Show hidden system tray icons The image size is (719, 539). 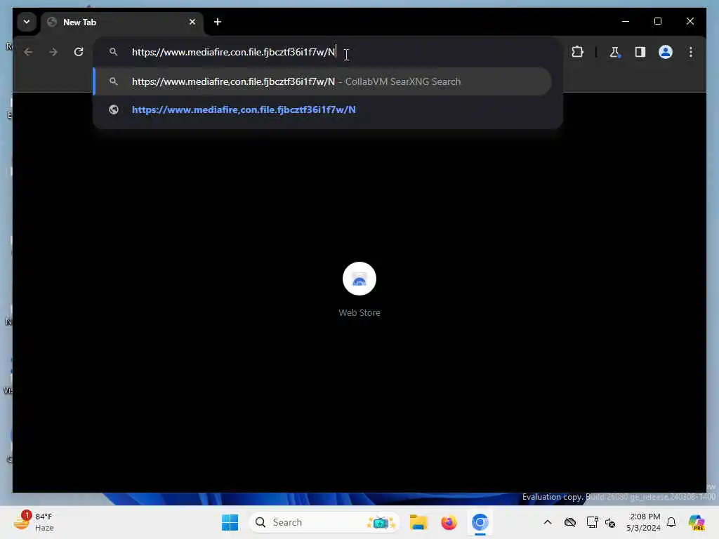(548, 522)
